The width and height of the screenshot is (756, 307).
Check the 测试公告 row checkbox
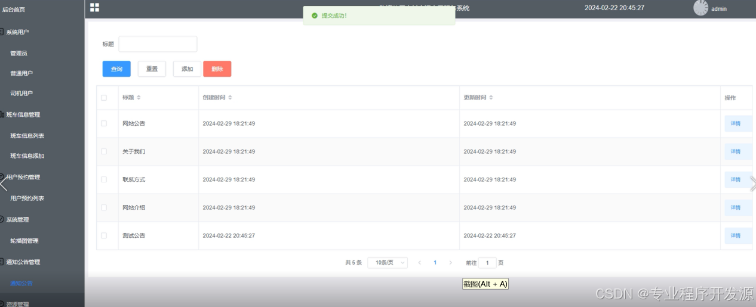coord(104,235)
